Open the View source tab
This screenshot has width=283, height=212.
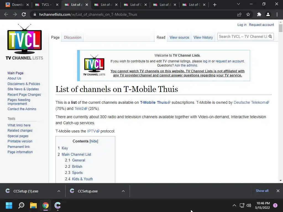(179, 37)
